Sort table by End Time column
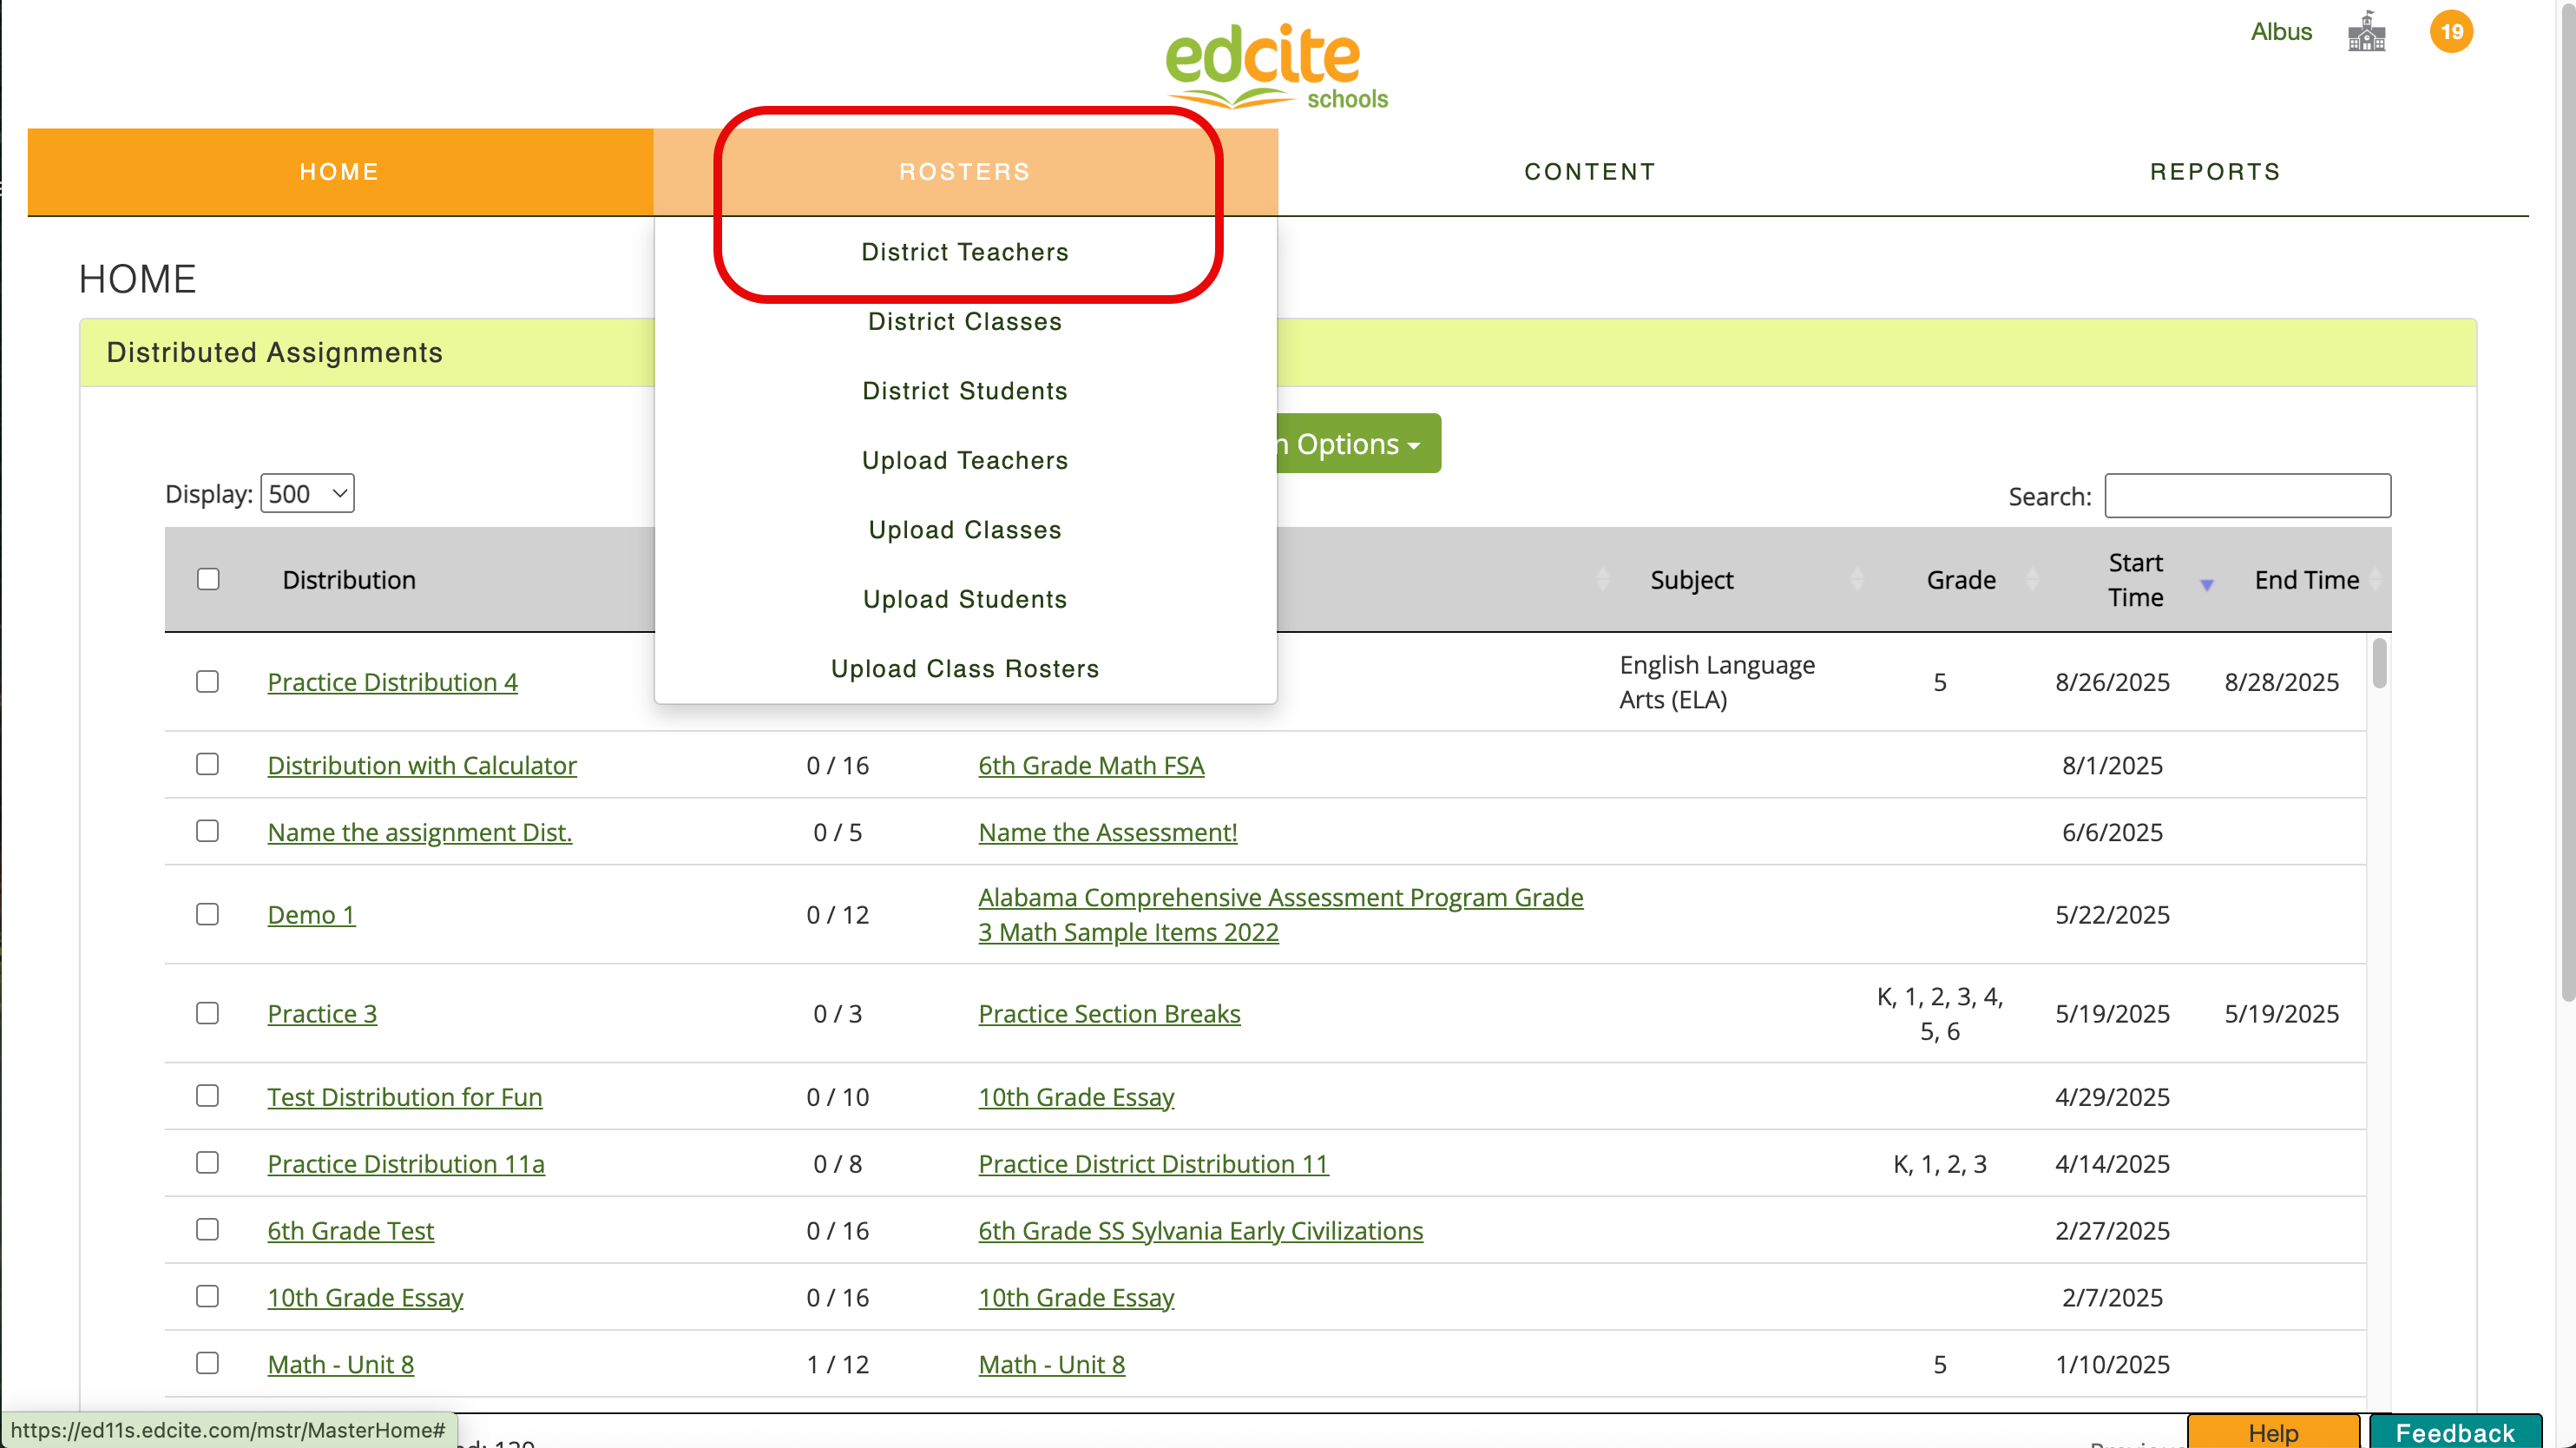The image size is (2576, 1448). 2306,580
